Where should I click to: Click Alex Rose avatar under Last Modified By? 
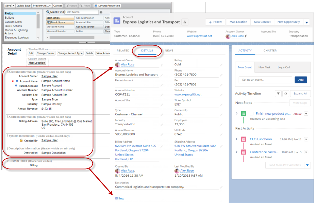pos(177,171)
